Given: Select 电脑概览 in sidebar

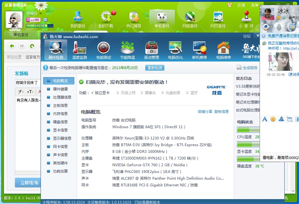Looking at the screenshot, I should [x=59, y=81].
